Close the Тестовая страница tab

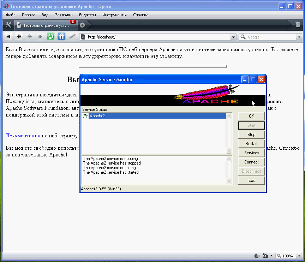(73, 22)
